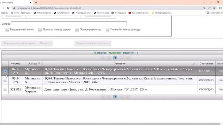
Task: Go to previous page in bottom paginator
Action: pyautogui.click(x=109, y=97)
